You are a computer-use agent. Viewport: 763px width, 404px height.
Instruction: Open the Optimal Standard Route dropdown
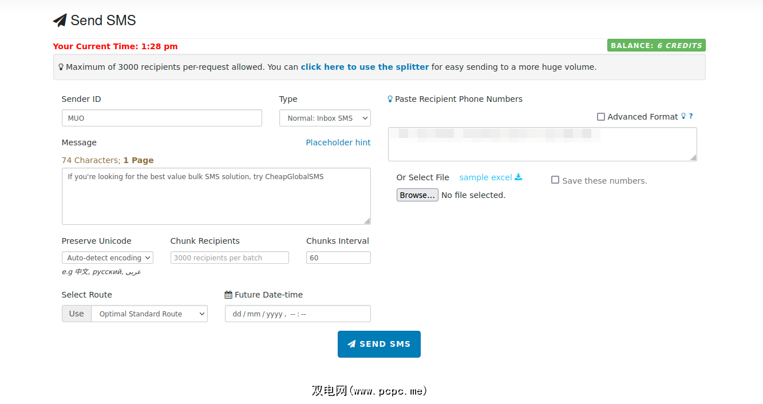pos(149,314)
